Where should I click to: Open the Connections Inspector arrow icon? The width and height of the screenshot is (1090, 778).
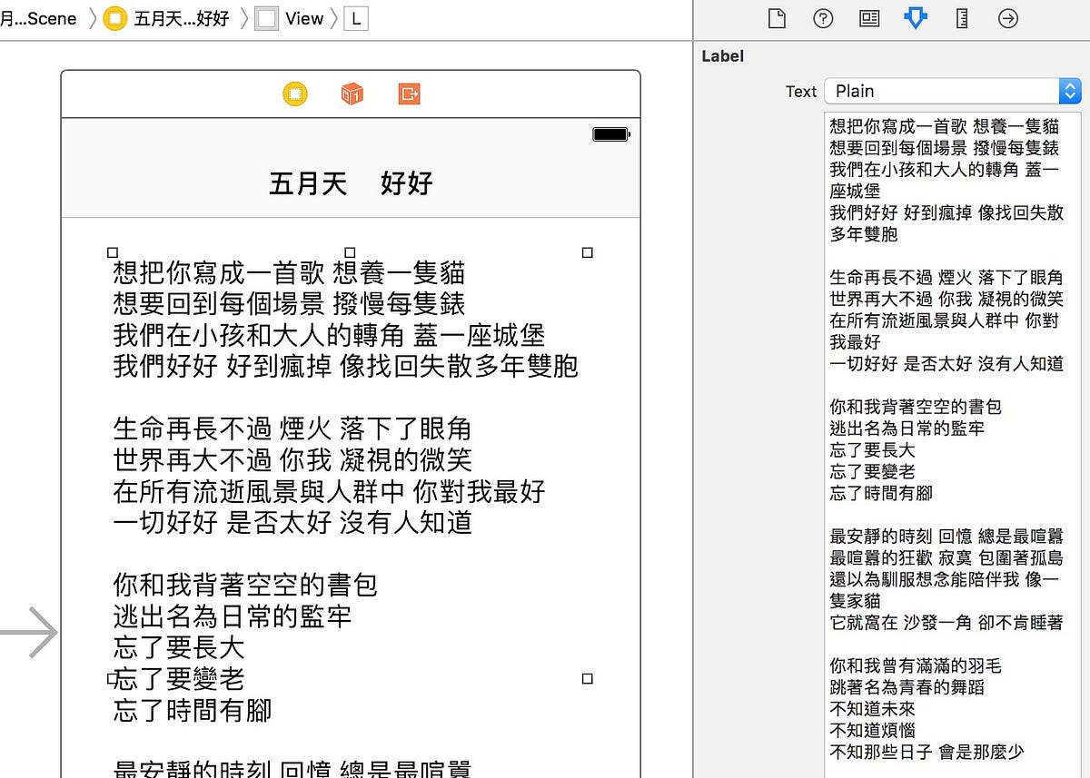click(x=1007, y=18)
